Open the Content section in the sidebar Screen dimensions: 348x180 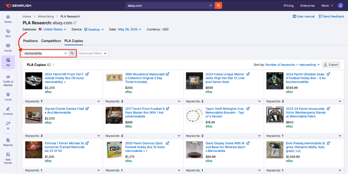point(8,111)
